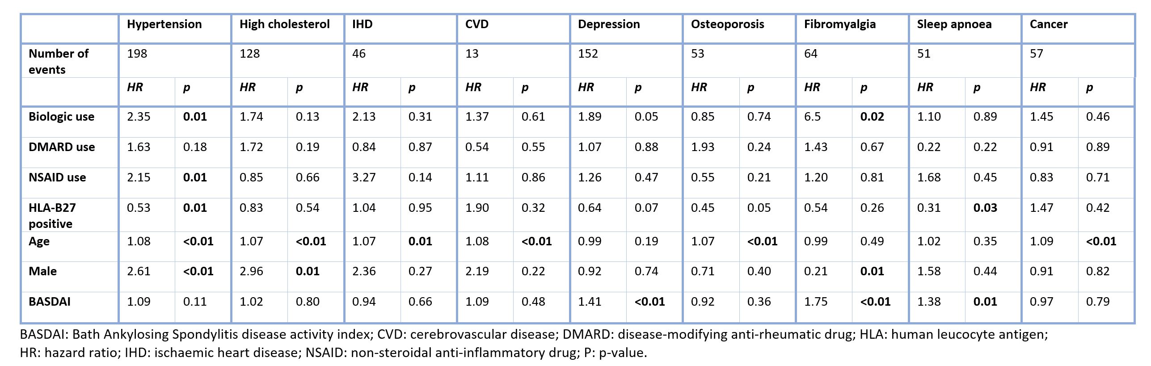Click the DMARD use row label

coord(61,147)
